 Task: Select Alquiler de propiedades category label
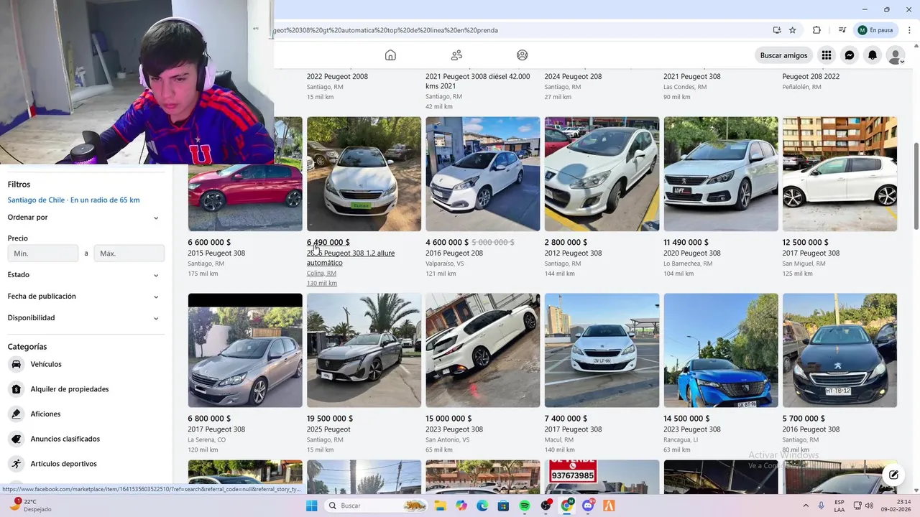70,389
